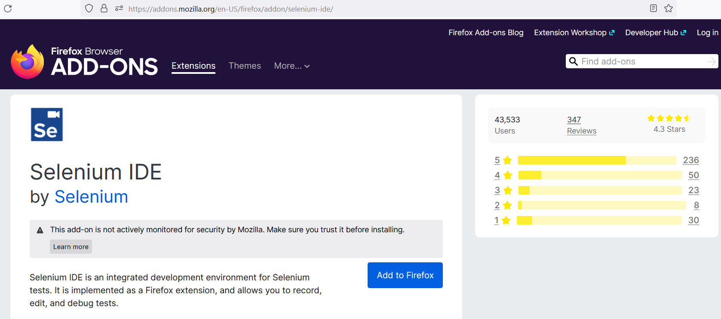Click the 4.3 star rating stars
Screen dimensions: 721x319
click(x=669, y=118)
